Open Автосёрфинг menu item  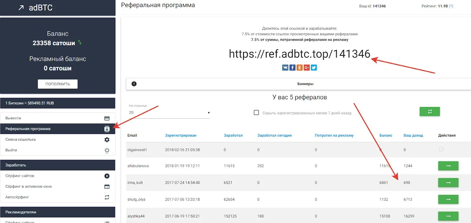point(58,197)
